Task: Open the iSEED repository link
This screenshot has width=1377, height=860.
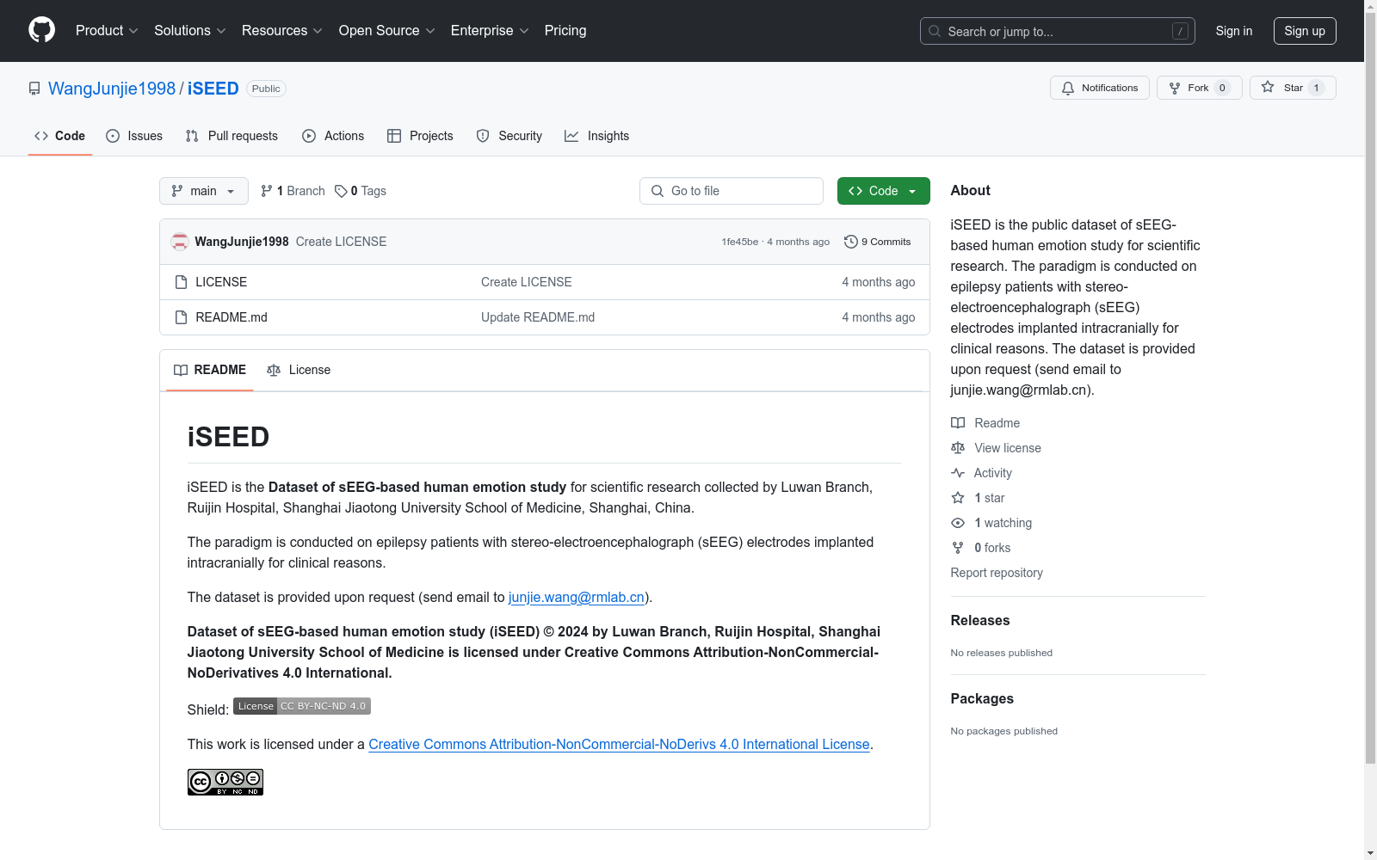Action: click(213, 89)
